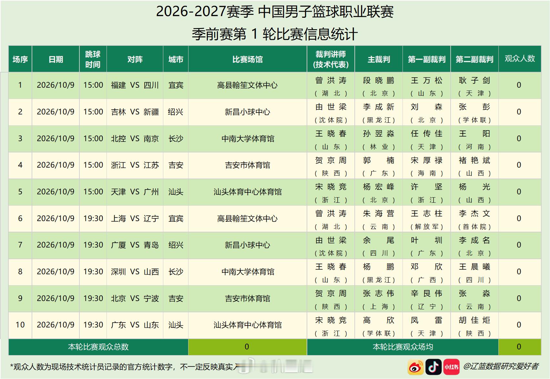Select the 比赛场馆 column header

click(248, 59)
